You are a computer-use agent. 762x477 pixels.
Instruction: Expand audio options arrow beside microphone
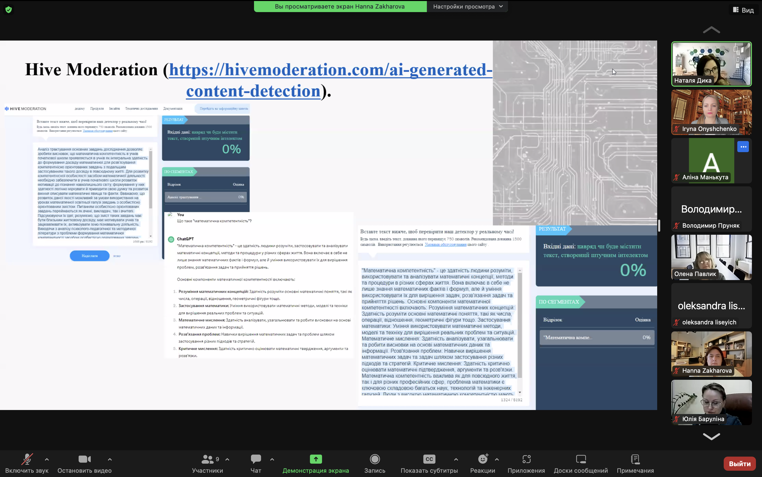tap(47, 459)
